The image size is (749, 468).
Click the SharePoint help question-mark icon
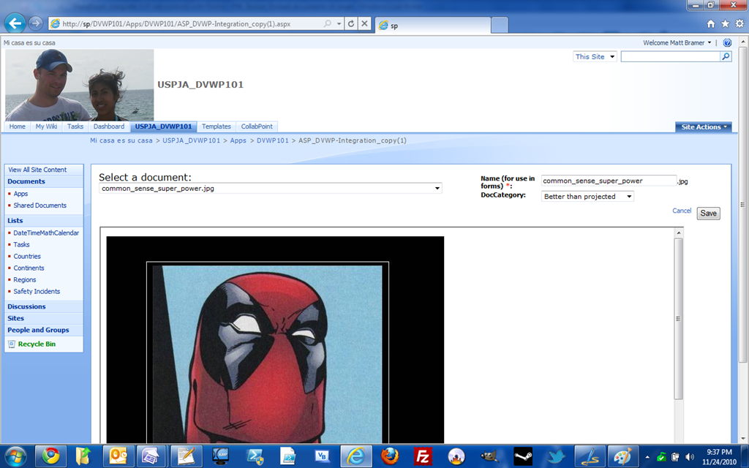[x=727, y=42]
